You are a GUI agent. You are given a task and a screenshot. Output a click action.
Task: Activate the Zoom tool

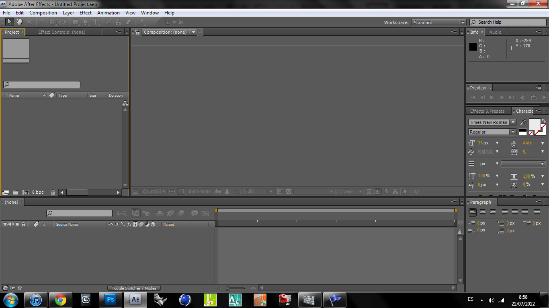29,22
